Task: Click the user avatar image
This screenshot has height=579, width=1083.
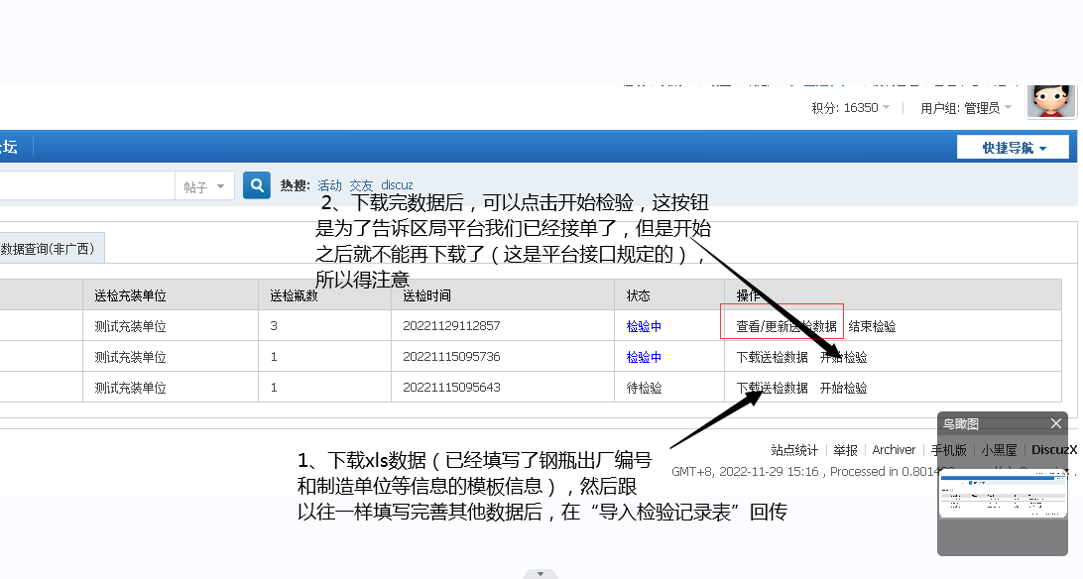Action: [1051, 100]
